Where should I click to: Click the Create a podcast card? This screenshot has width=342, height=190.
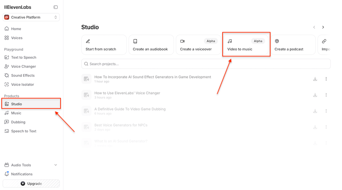293,45
